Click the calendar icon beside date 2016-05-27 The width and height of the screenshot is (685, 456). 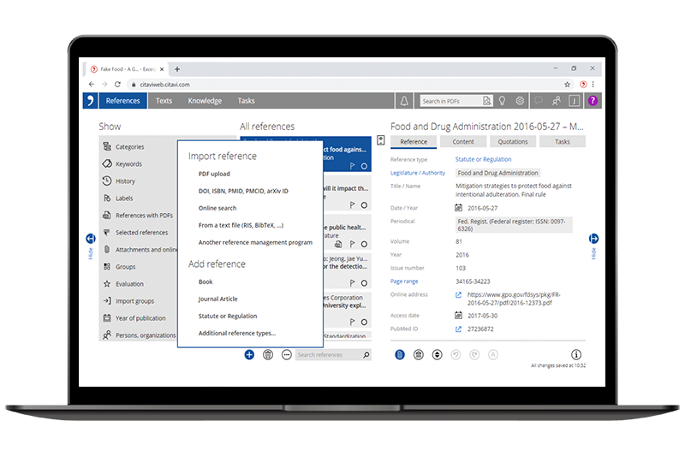[458, 208]
